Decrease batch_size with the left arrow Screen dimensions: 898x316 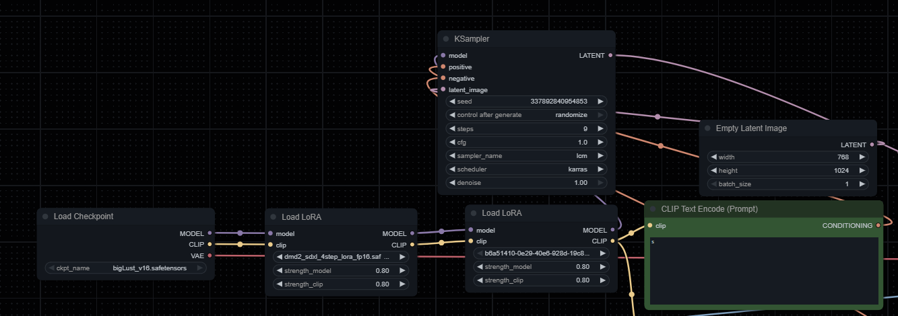click(x=714, y=184)
